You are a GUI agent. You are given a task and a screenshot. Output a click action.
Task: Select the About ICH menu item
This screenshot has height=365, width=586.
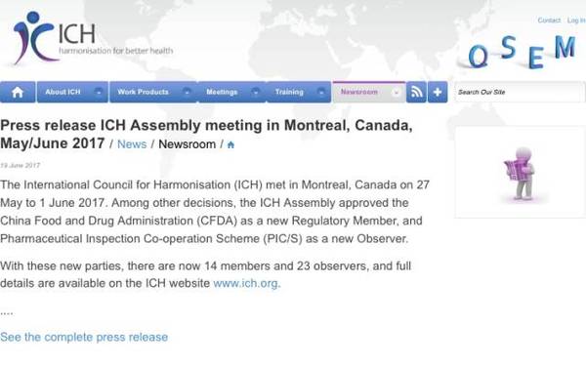click(x=63, y=92)
